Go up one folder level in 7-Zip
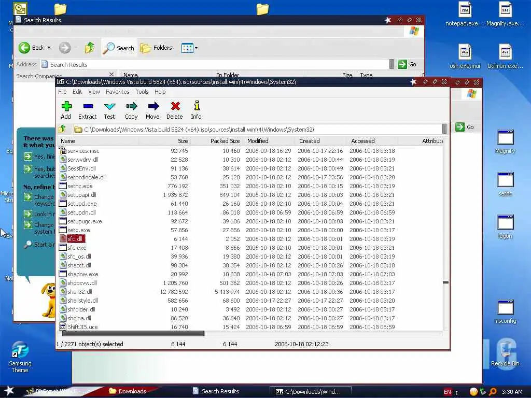The image size is (531, 398). click(x=62, y=129)
